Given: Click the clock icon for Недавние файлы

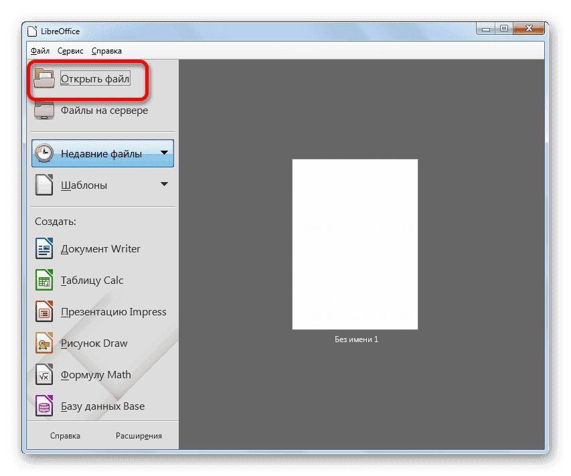Looking at the screenshot, I should point(43,153).
